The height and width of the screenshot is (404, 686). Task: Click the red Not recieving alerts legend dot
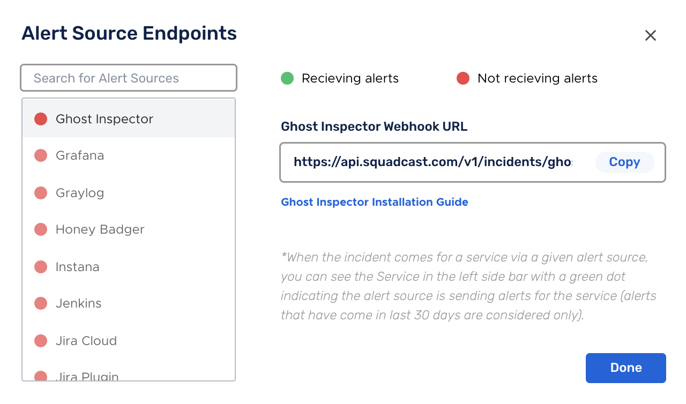tap(463, 79)
